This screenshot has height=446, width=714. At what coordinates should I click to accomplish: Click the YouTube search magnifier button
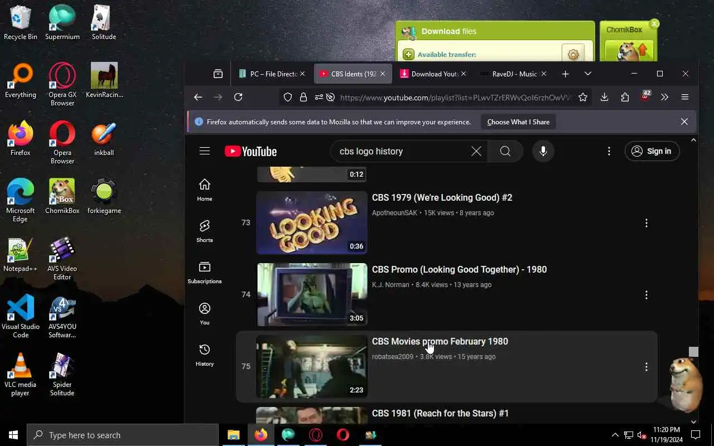[505, 151]
